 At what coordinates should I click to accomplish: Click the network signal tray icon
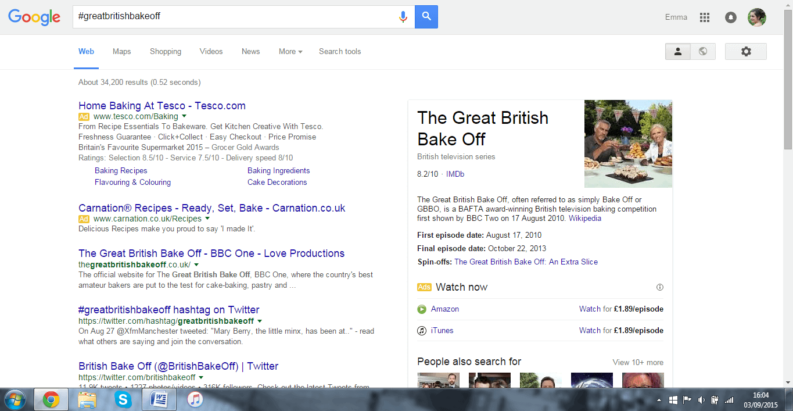pos(730,400)
